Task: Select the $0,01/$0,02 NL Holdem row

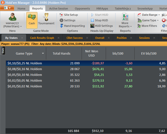Action: coord(86,86)
